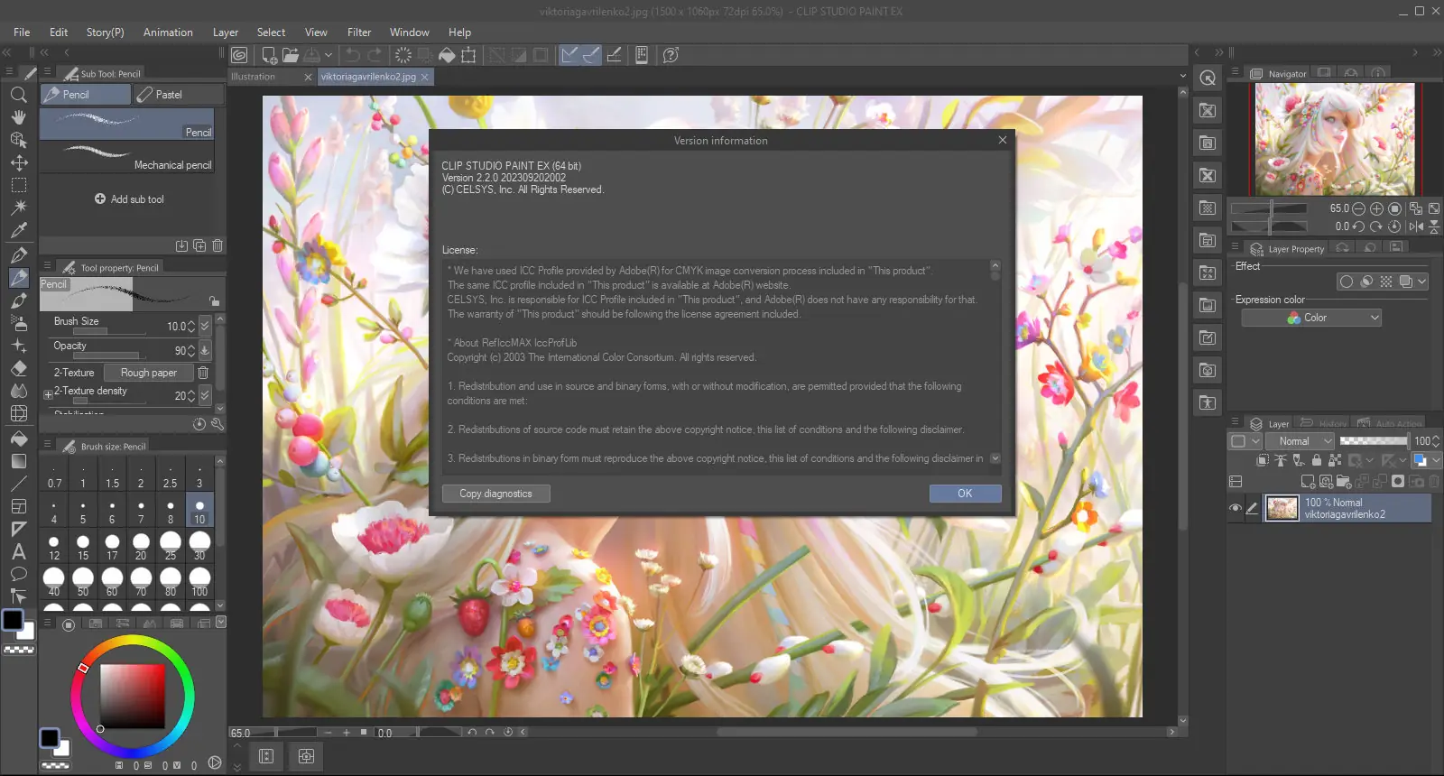Flip canvas horizontally in Navigator
1444x776 pixels.
(1416, 226)
